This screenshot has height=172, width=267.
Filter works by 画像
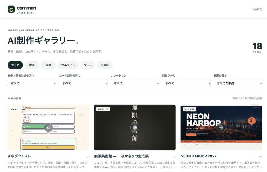[48, 65]
